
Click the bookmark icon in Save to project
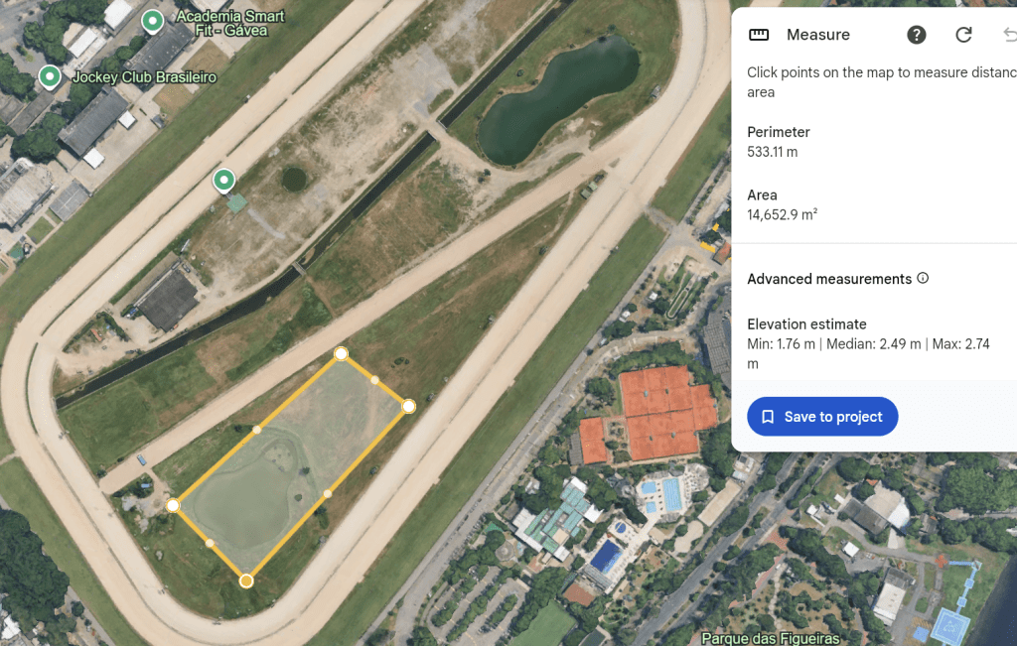(768, 417)
